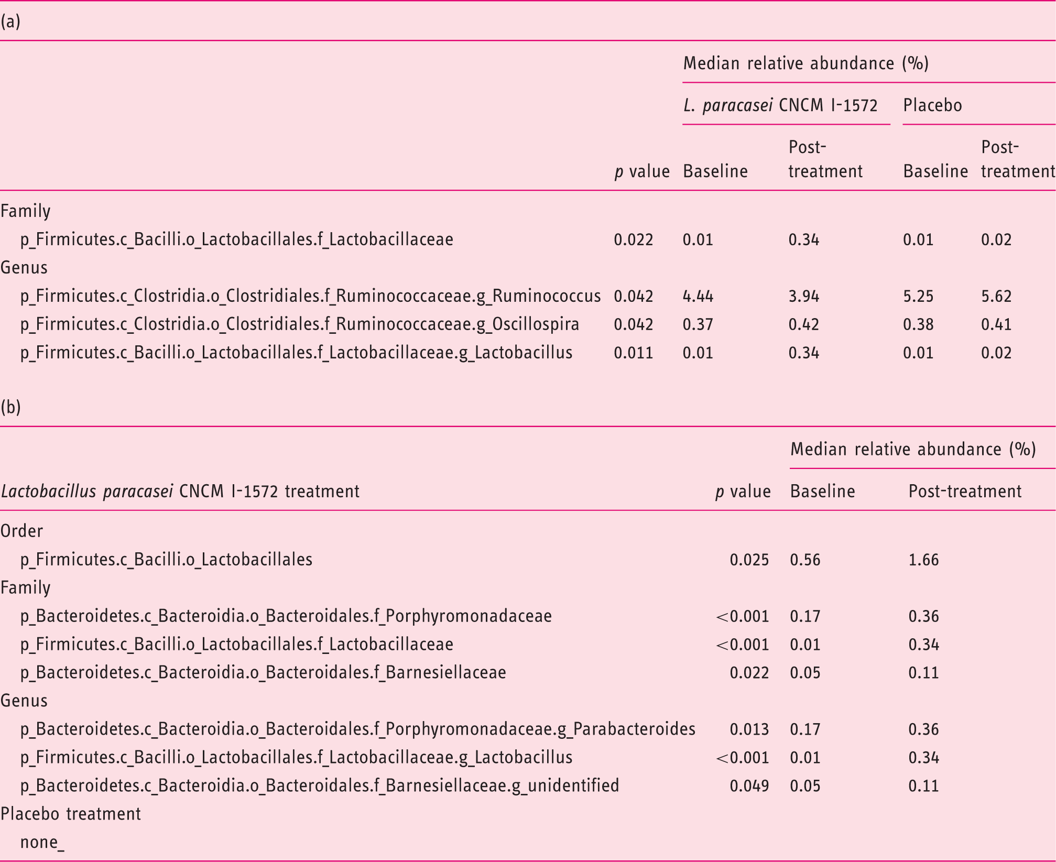Click the '(b)' table label
Viewport: 1056px width, 862px height.
[x=10, y=407]
